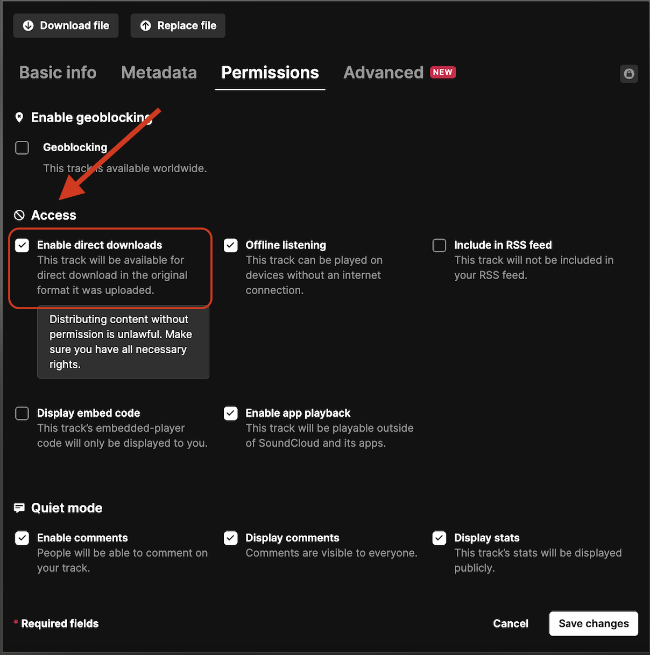This screenshot has width=650, height=655.
Task: Uncheck Enable direct downloads
Action: pyautogui.click(x=22, y=245)
